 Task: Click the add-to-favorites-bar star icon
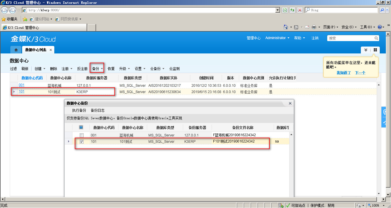pyautogui.click(x=25, y=19)
